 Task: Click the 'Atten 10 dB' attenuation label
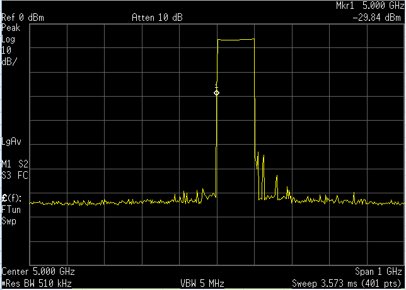[157, 18]
